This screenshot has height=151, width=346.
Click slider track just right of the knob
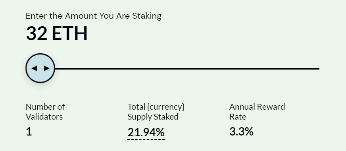tap(61, 69)
